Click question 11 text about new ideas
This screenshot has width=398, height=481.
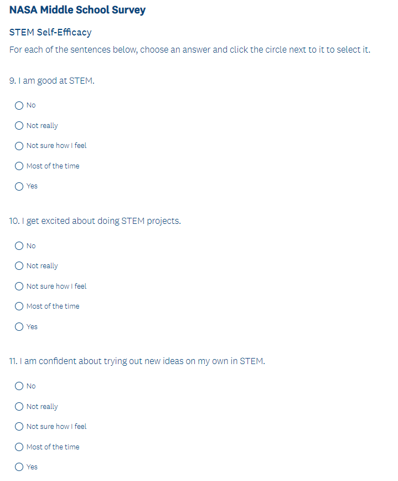pyautogui.click(x=137, y=361)
